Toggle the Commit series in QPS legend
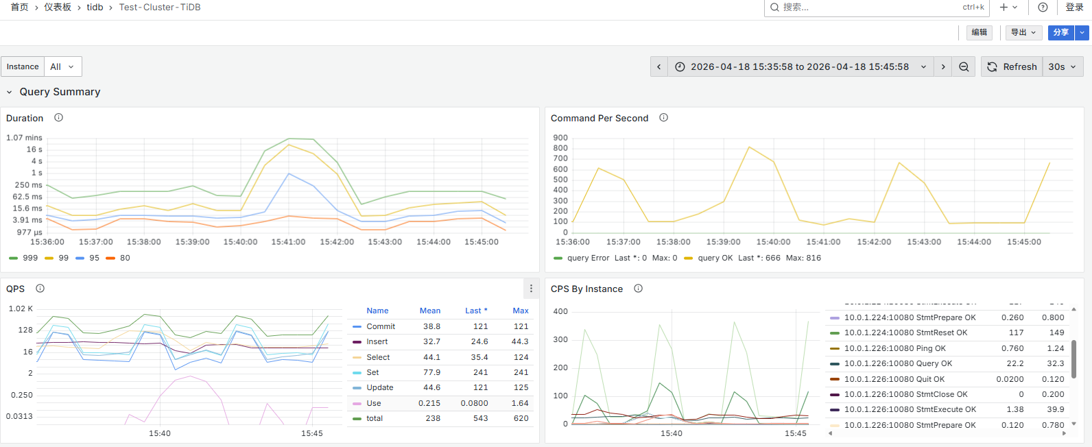Image resolution: width=1092 pixels, height=447 pixels. 380,327
